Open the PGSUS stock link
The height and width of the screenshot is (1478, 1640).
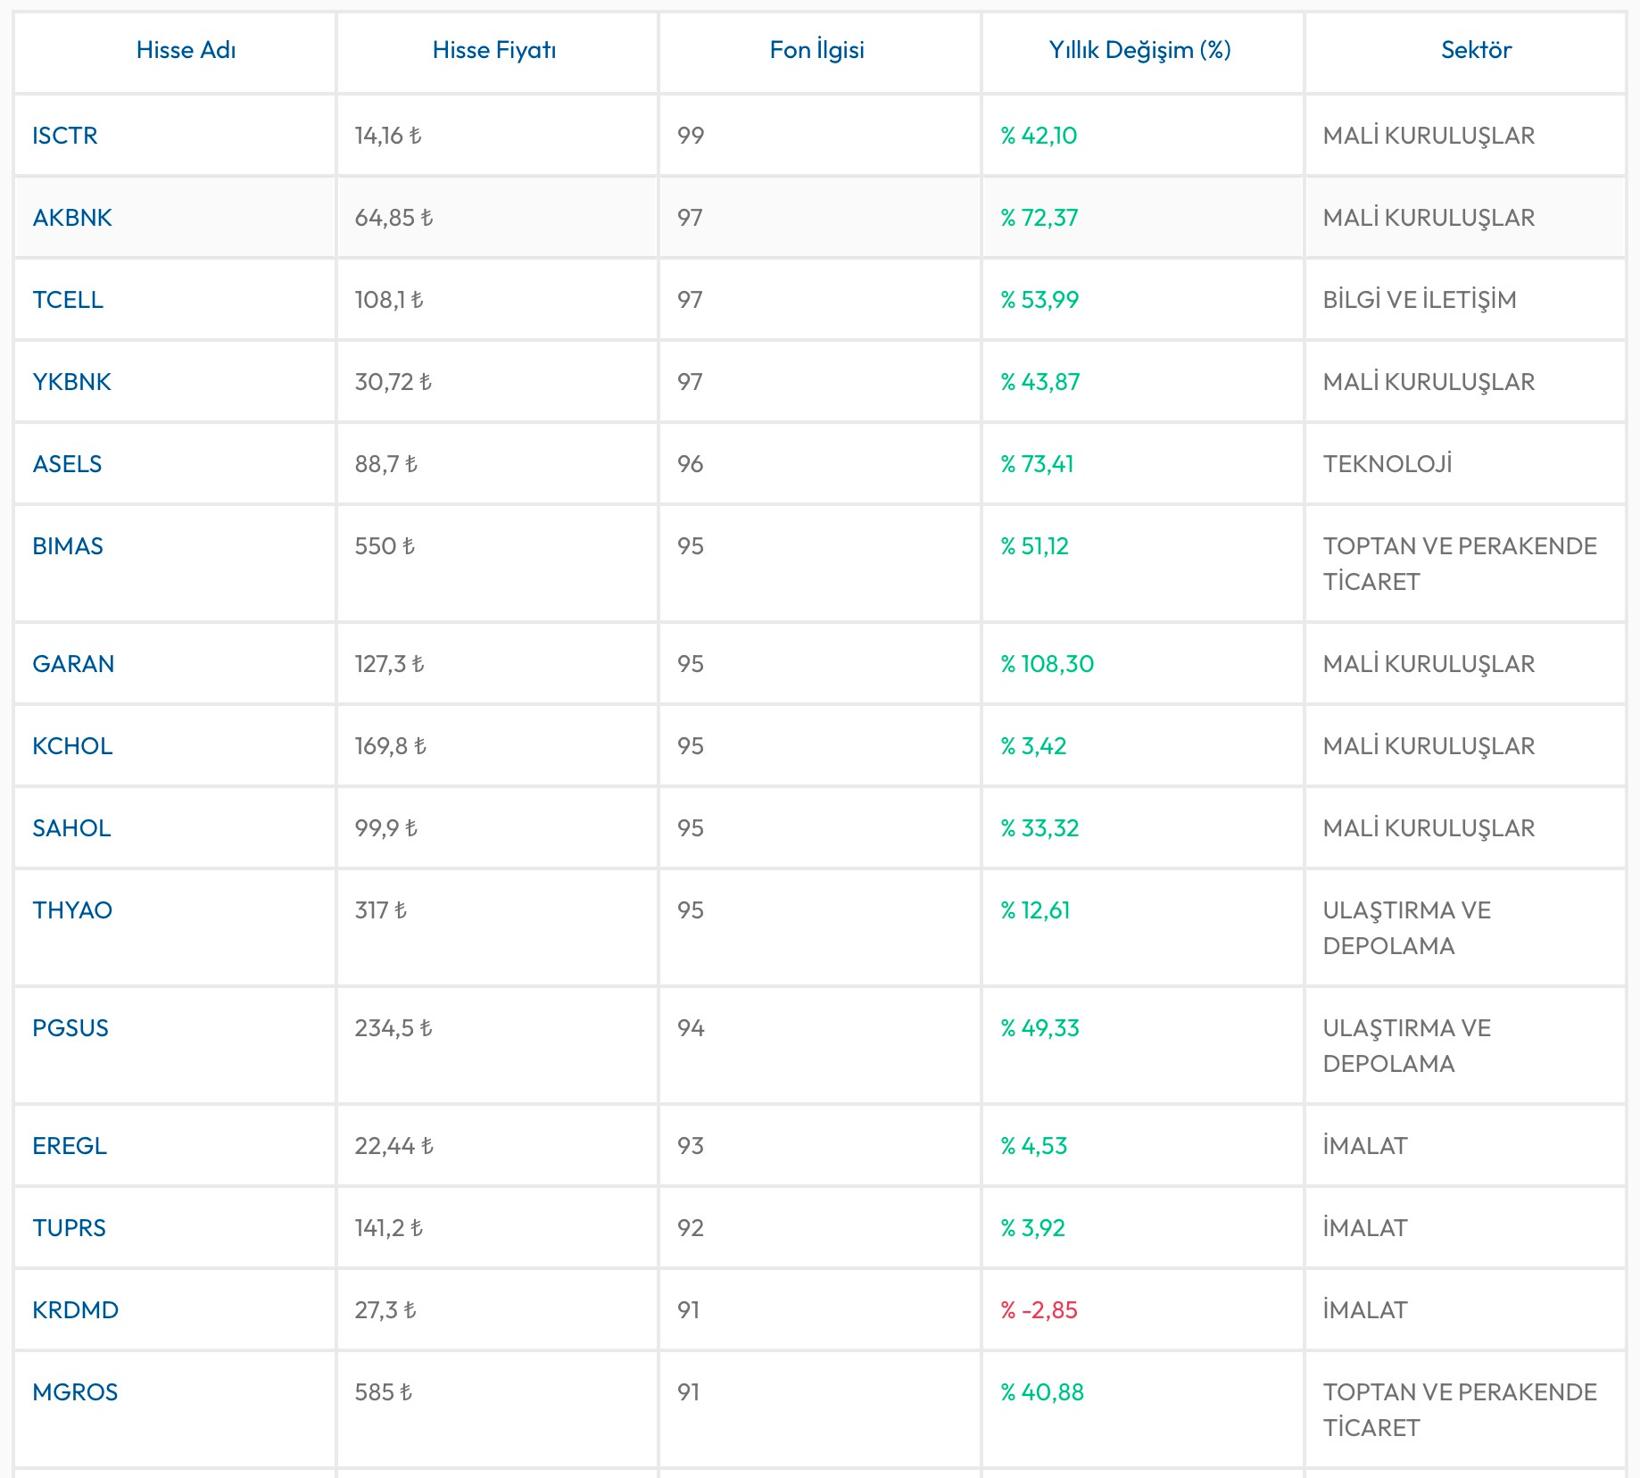[x=70, y=1028]
